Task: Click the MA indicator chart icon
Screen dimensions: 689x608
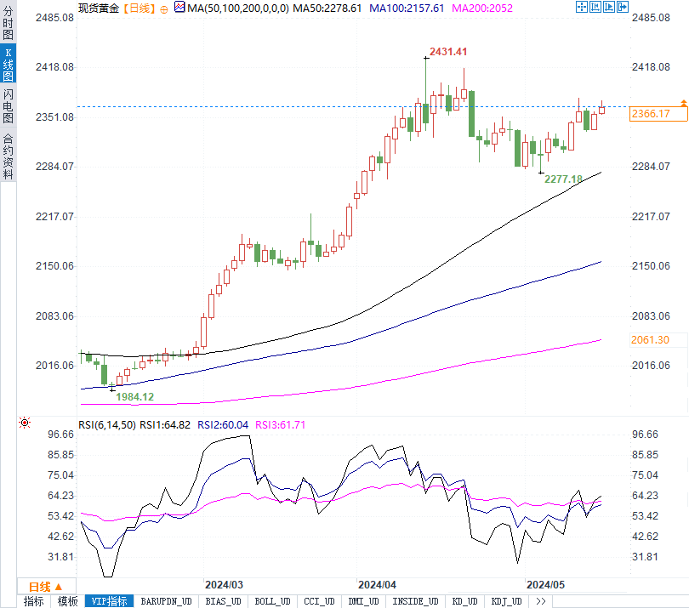Action: click(x=179, y=7)
